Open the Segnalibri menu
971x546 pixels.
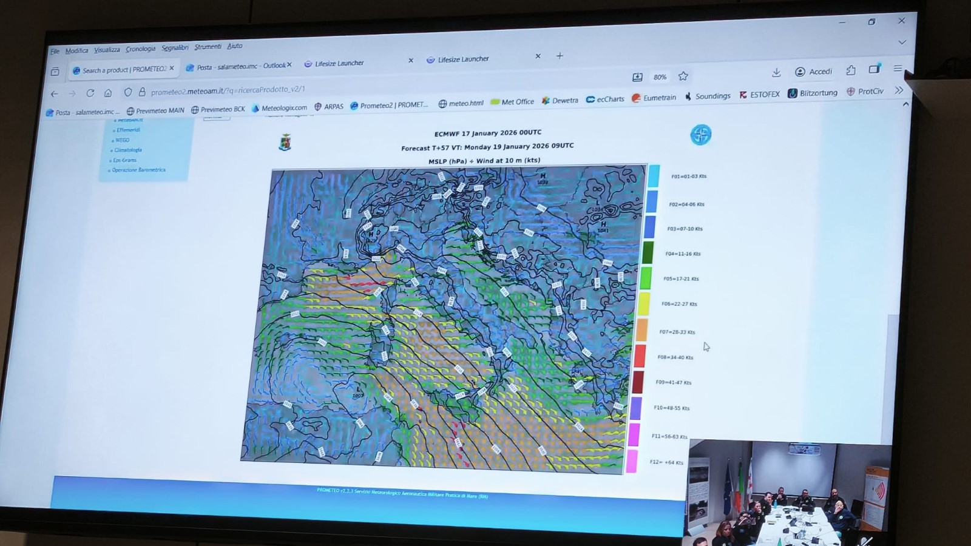175,47
